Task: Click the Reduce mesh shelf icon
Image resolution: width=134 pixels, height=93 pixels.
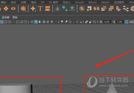Action: (111, 8)
